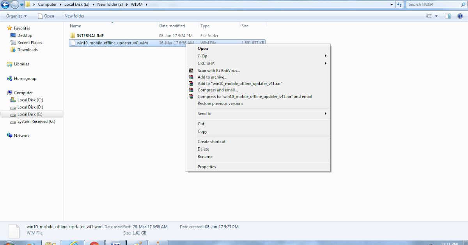Click the Back navigation arrow

click(5, 5)
